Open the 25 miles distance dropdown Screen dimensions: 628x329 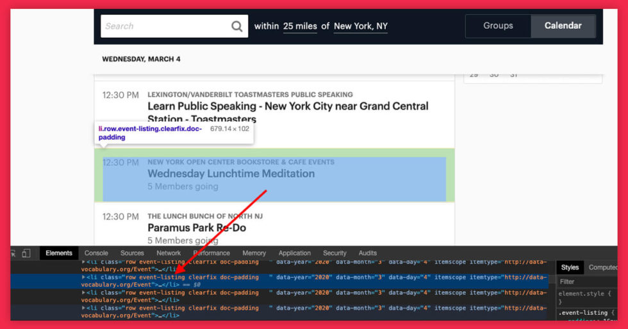pos(300,26)
